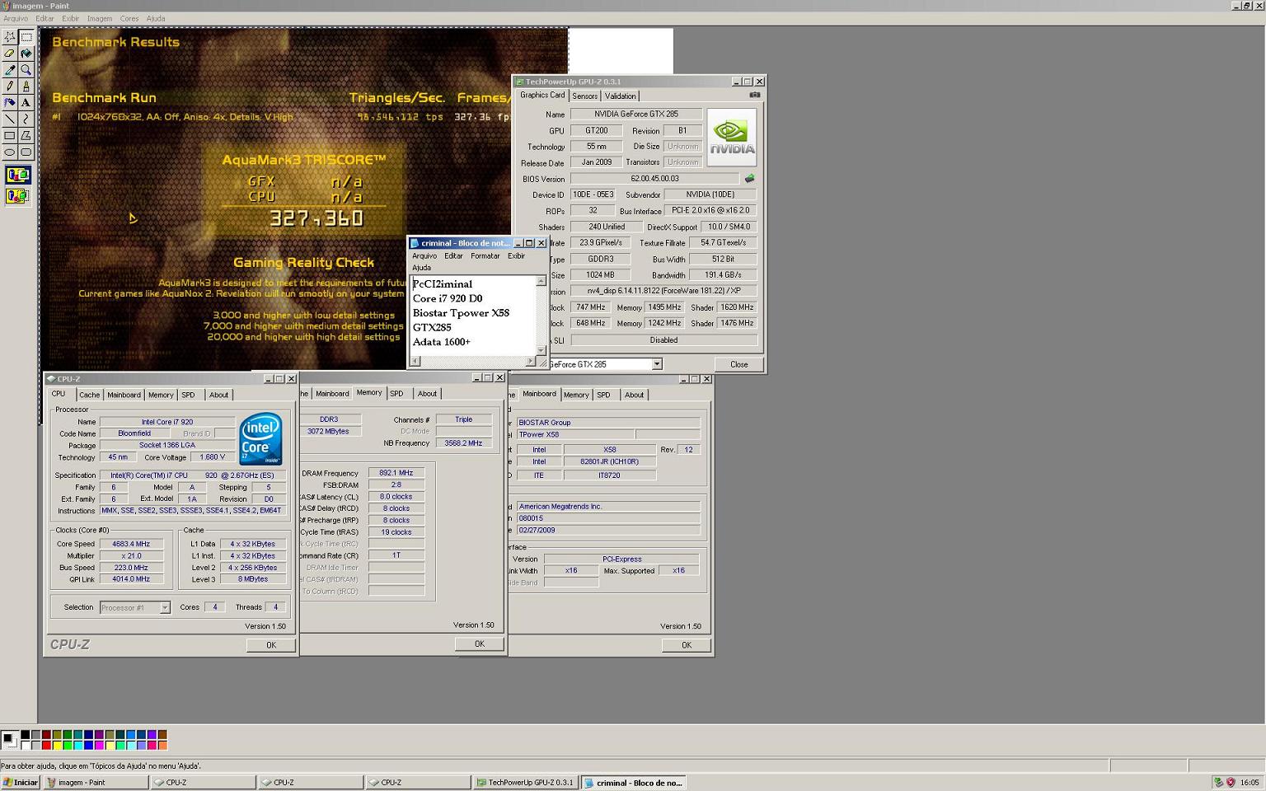
Task: Open the Arquivo menu in Paint
Action: click(16, 18)
